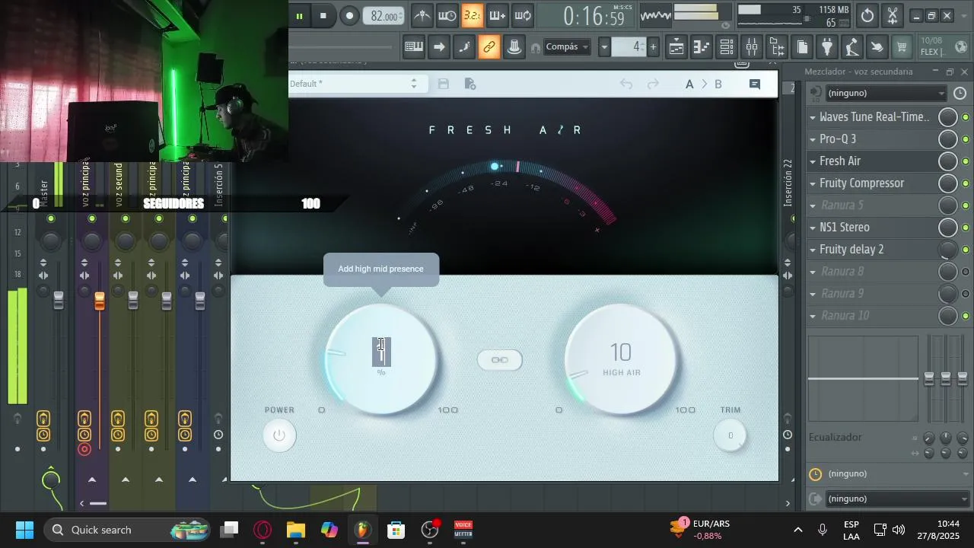Click the audio editor scissors icon
The image size is (974, 548).
point(893,16)
